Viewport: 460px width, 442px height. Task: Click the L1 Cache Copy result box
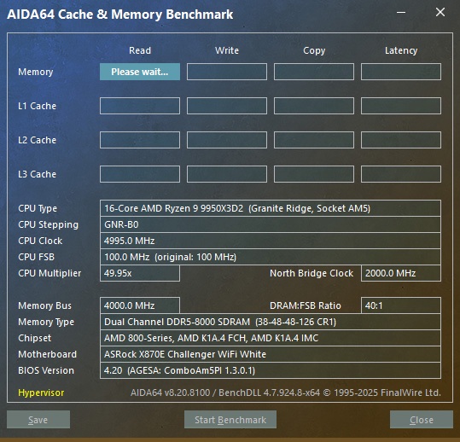(314, 106)
